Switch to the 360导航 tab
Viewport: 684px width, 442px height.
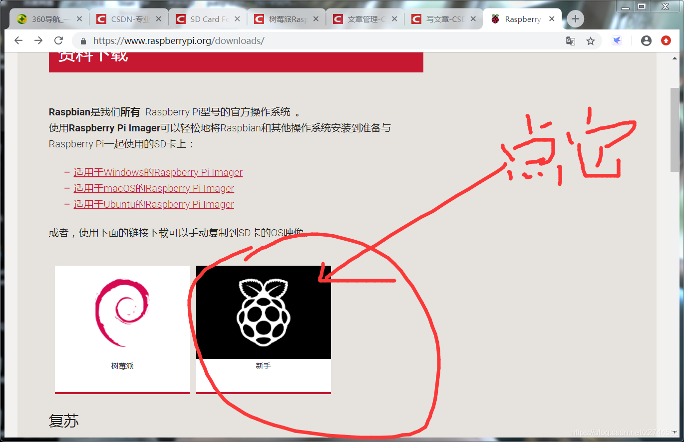coord(50,19)
